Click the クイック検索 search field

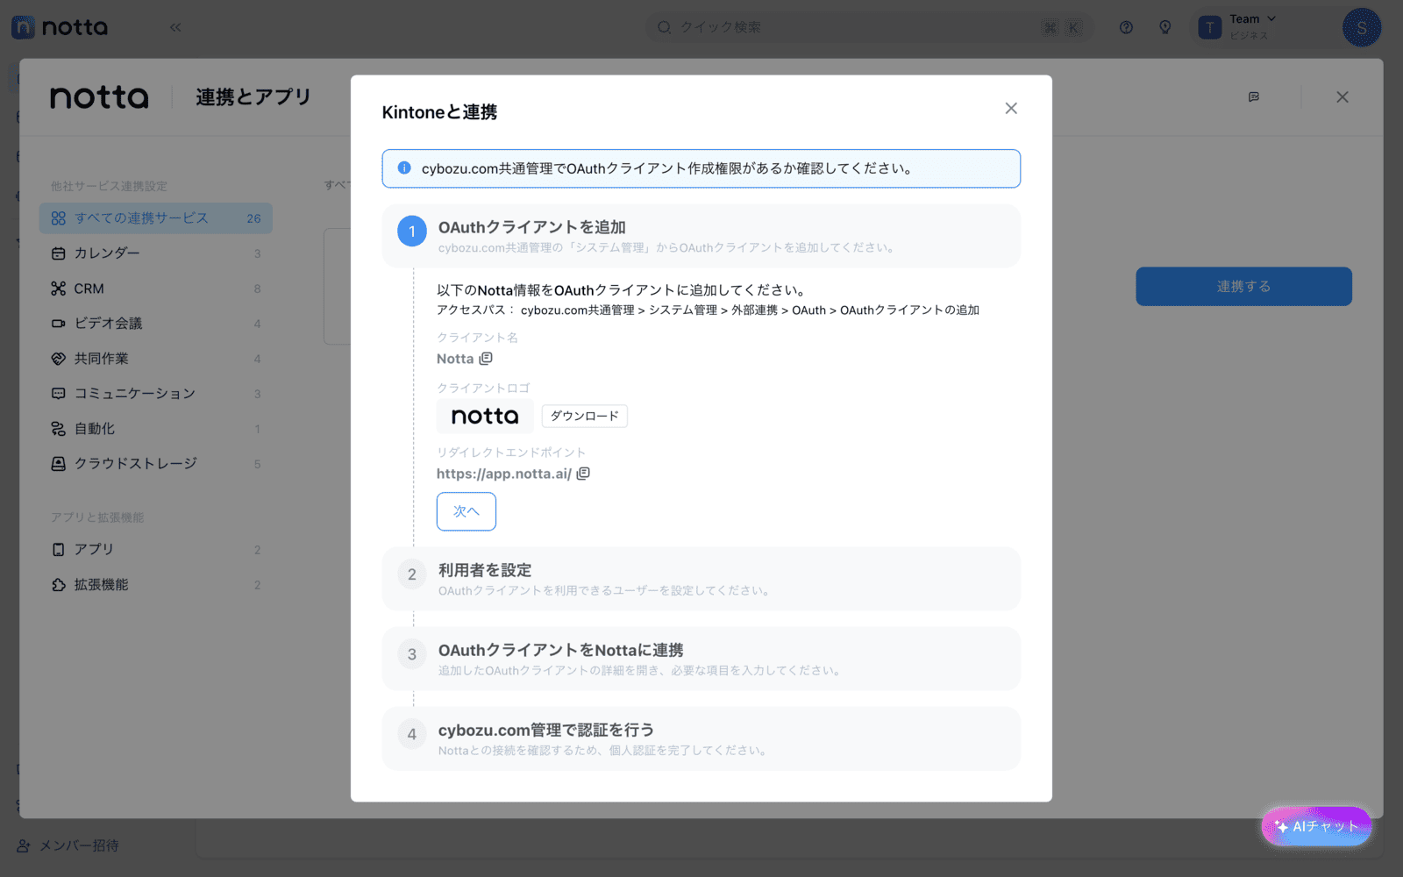pyautogui.click(x=868, y=27)
